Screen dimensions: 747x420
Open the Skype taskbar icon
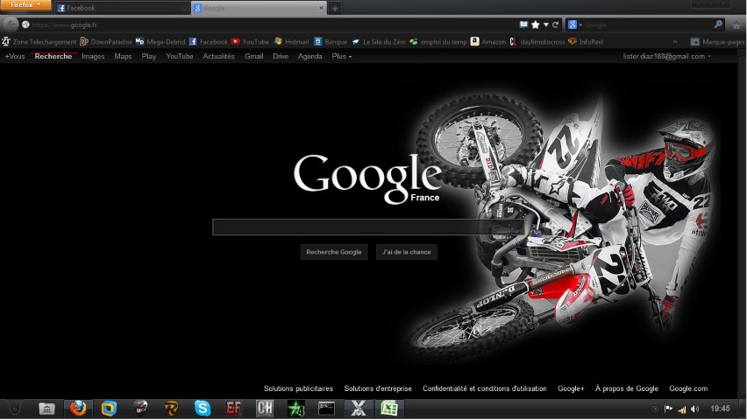(203, 409)
